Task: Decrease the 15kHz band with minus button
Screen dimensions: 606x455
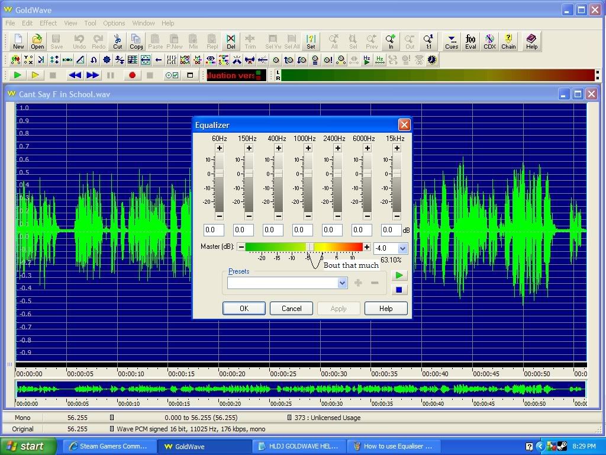Action: click(397, 216)
